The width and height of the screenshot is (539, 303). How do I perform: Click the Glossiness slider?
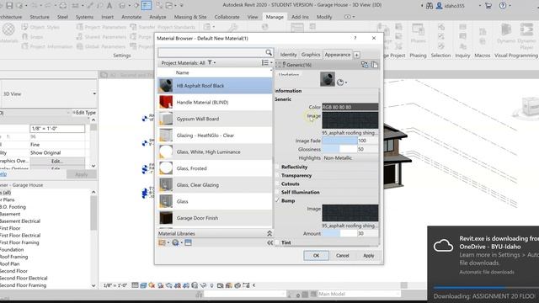pyautogui.click(x=339, y=149)
